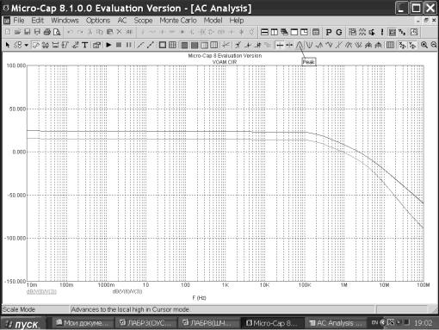439x330 pixels.
Task: Click the zoom out magnifier icon
Action: click(x=434, y=45)
